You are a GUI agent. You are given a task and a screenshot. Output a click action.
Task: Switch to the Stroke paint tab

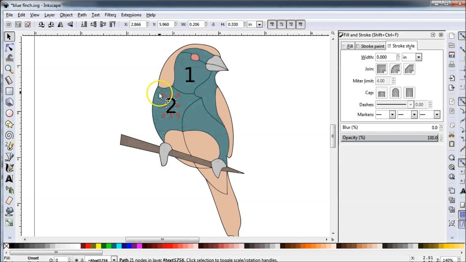(x=370, y=46)
